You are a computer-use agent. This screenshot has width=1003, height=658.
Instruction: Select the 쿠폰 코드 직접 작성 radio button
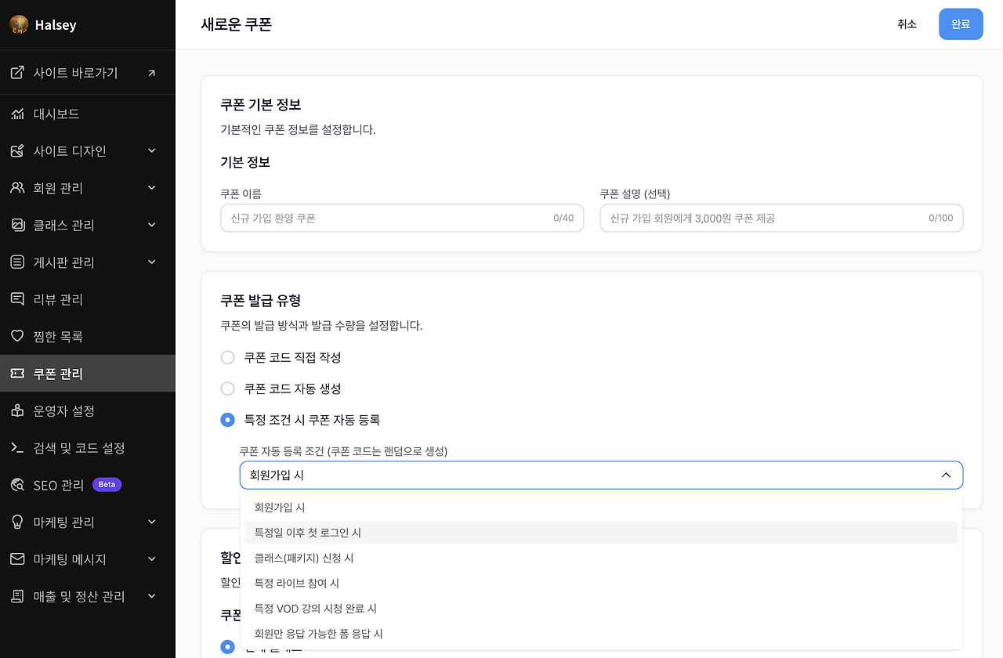pyautogui.click(x=227, y=357)
